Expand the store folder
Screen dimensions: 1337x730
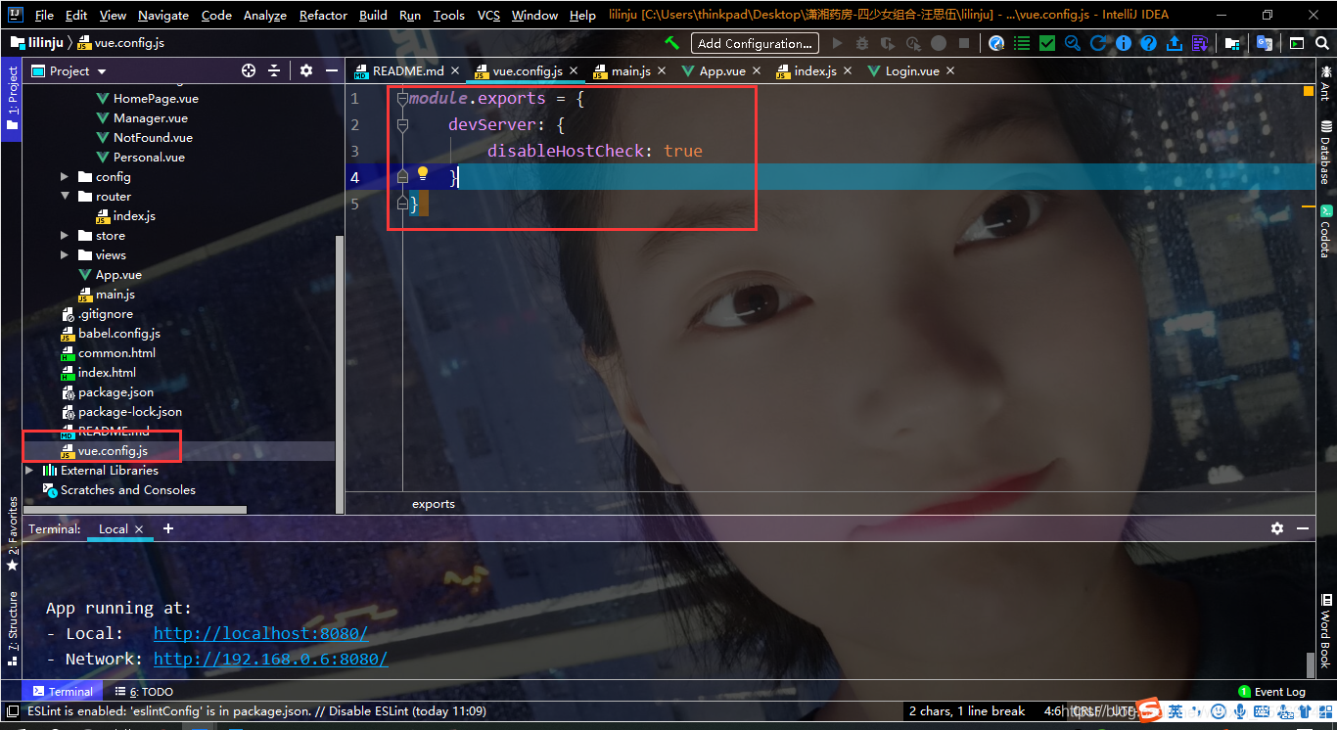point(65,236)
